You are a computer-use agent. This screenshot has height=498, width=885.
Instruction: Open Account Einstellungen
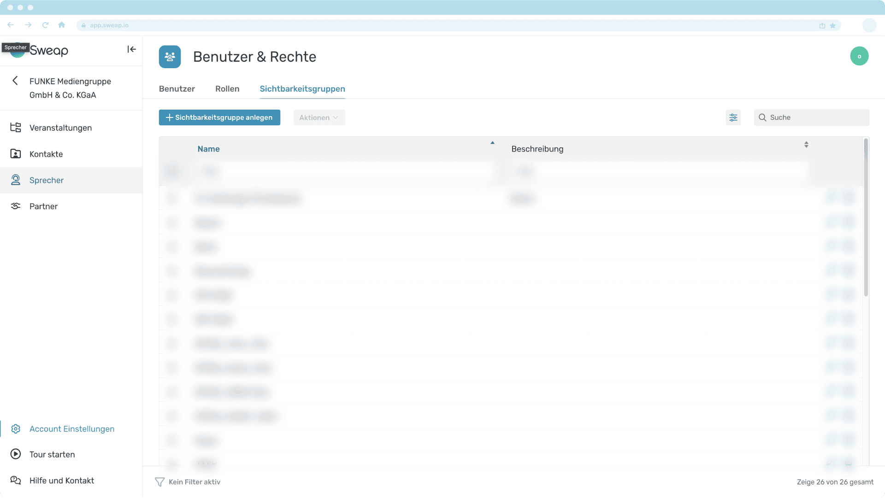pyautogui.click(x=71, y=429)
